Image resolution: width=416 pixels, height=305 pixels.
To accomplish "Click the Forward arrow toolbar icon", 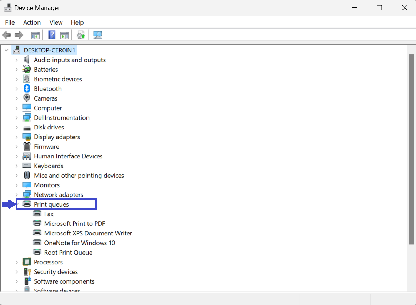I will [19, 35].
